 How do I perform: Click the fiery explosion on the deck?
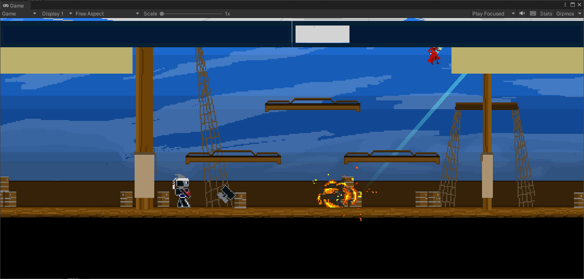(x=338, y=195)
